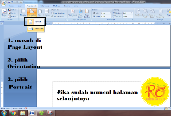171x116 pixels.
Task: Open Text Wrapping options
Action: point(161,13)
